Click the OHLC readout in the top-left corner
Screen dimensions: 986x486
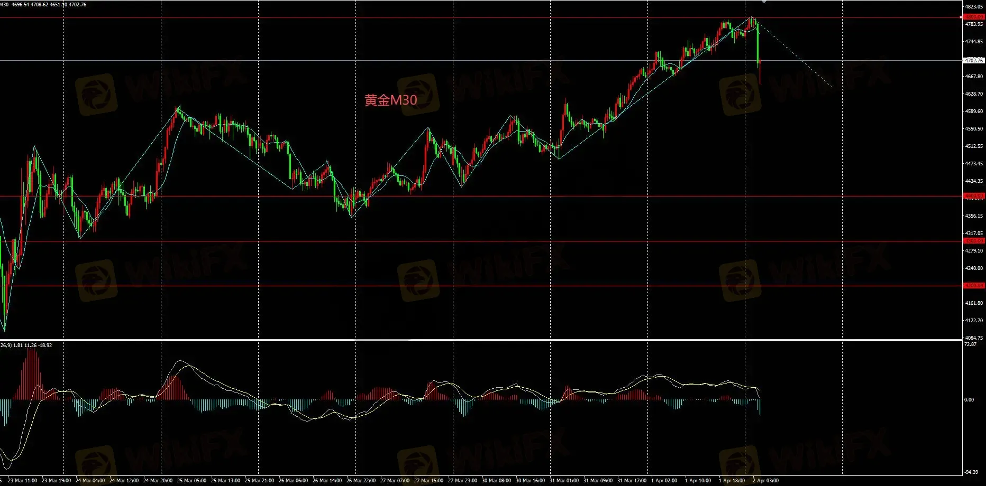(x=49, y=5)
